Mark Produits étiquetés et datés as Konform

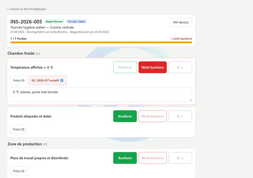125,116
